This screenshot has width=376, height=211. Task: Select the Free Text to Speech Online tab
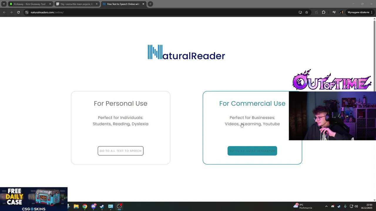[123, 4]
